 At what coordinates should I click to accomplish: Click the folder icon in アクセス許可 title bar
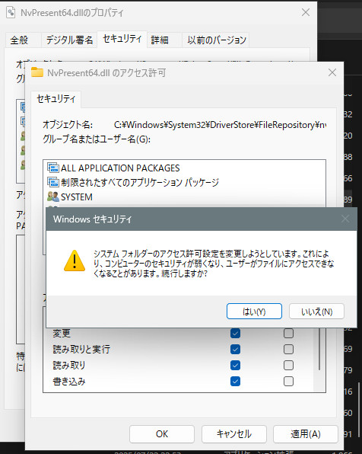click(x=37, y=72)
